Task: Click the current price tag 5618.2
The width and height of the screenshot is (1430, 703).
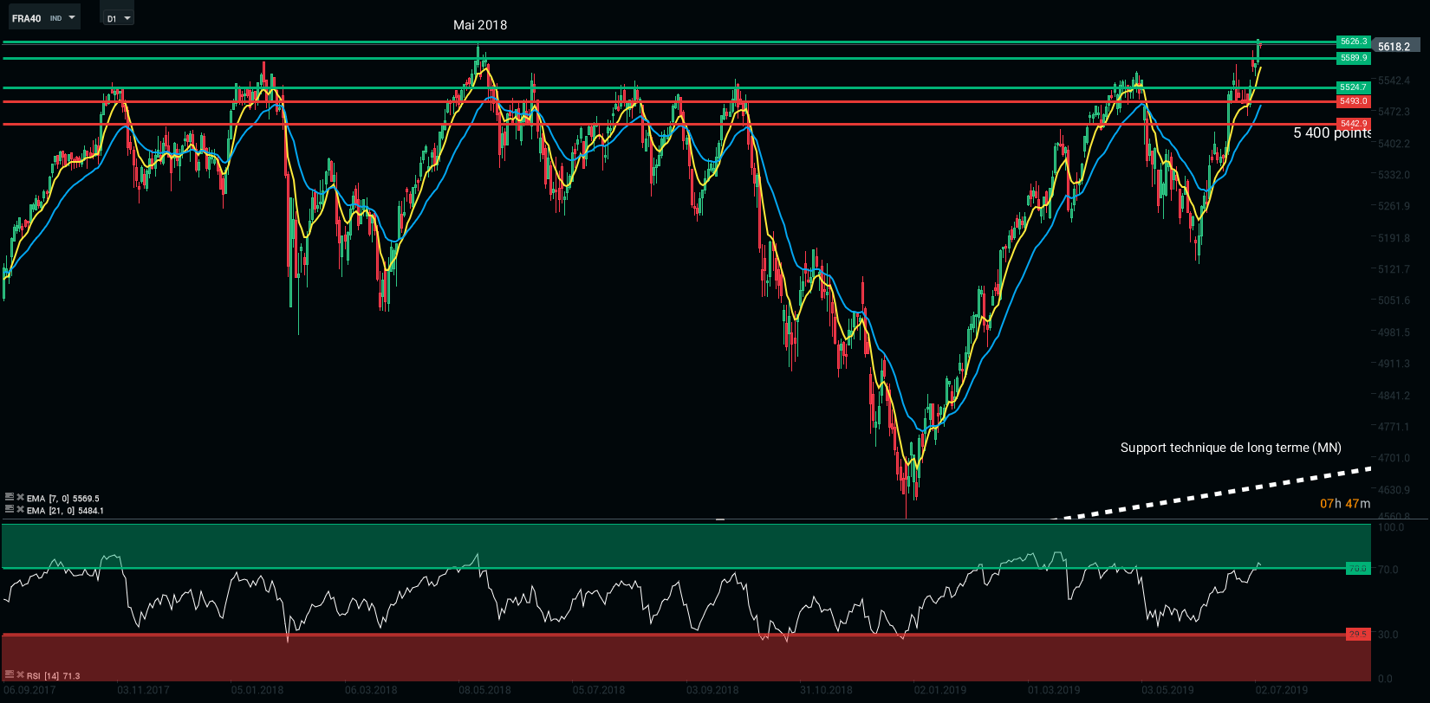Action: pyautogui.click(x=1395, y=47)
